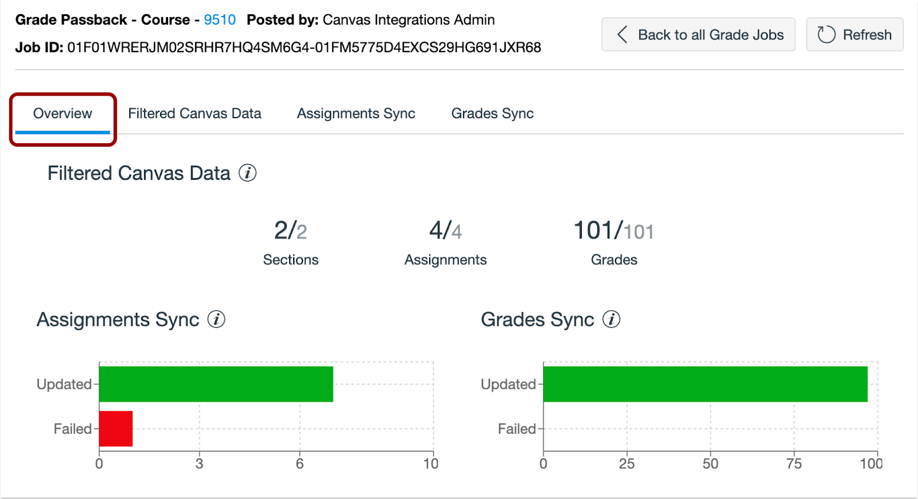Click the red Failed bar in Assignments Sync

point(116,429)
